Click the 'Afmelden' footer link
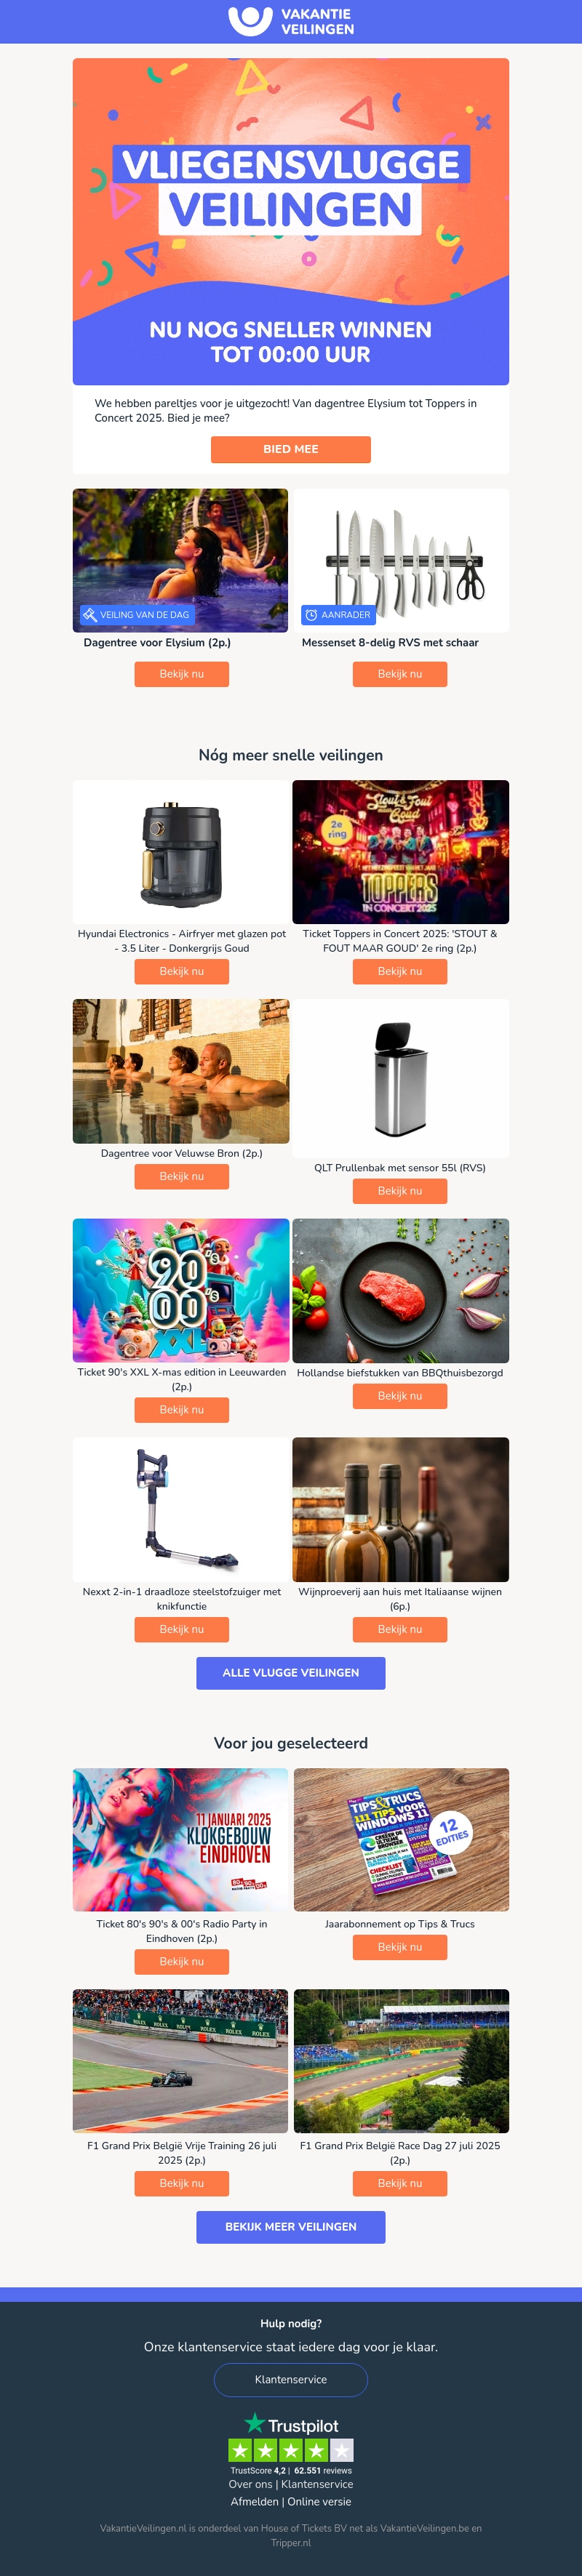582x2576 pixels. [x=255, y=2502]
